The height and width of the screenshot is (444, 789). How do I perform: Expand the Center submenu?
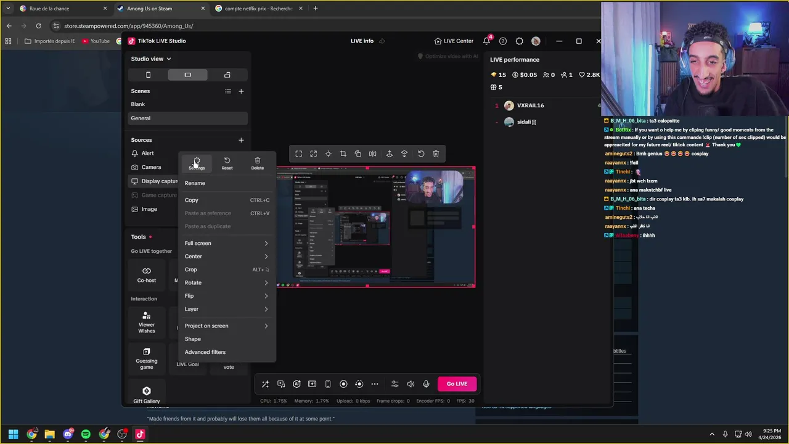pos(226,256)
